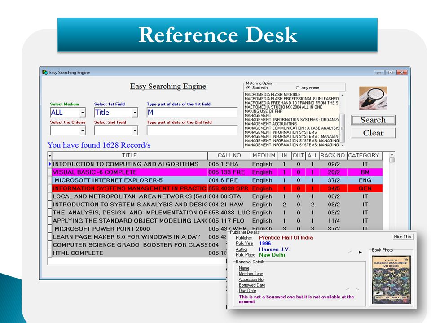Open the Select 2nd Field dropdown

135,131
